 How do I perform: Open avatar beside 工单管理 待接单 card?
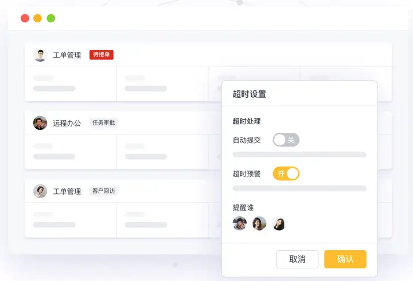40,55
